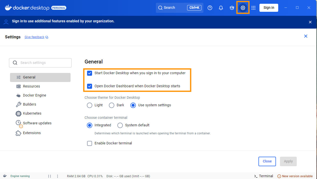
Task: Click the Software updates clock icon
Action: [19, 123]
